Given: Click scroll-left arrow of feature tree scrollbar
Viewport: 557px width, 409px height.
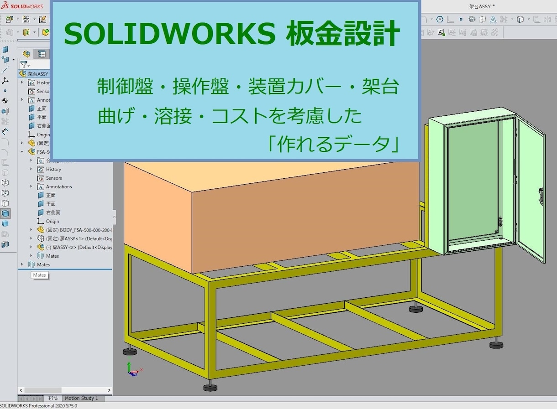Looking at the screenshot, I should tap(21, 390).
